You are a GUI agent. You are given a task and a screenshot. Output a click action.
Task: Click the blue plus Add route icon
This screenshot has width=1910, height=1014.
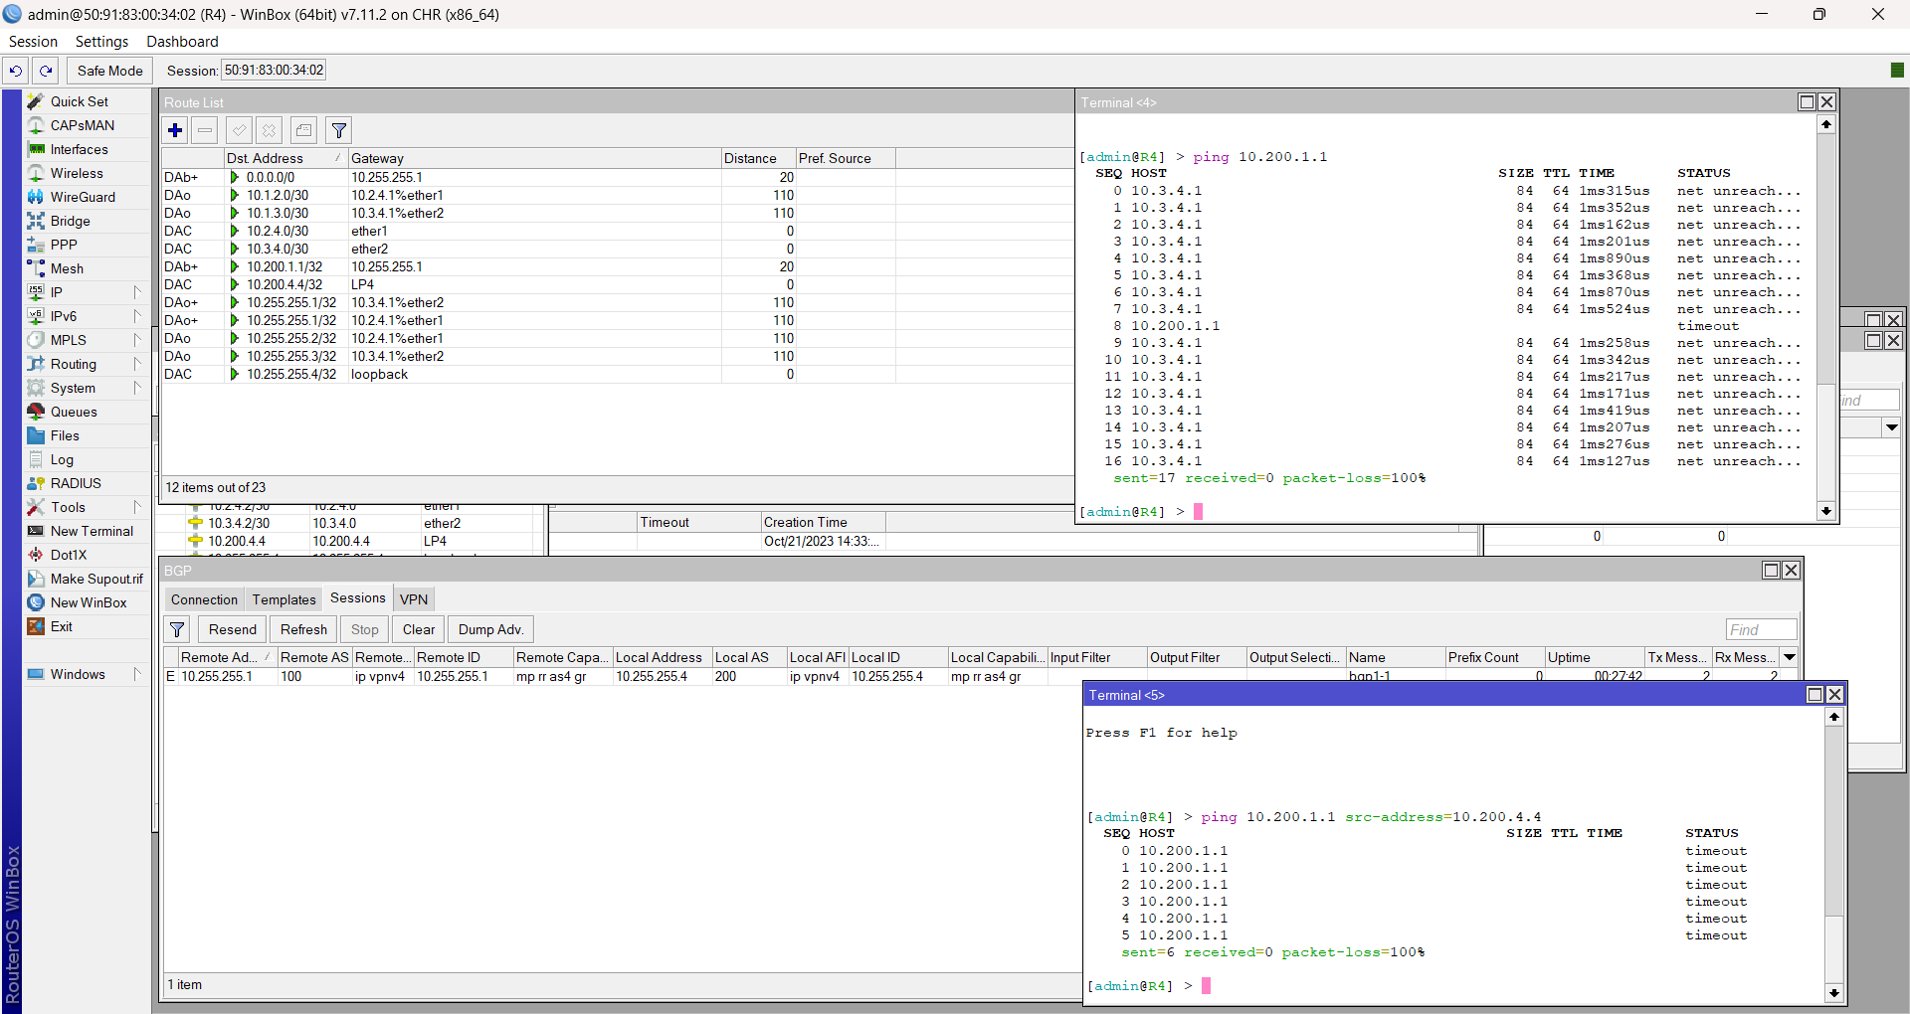pyautogui.click(x=175, y=130)
